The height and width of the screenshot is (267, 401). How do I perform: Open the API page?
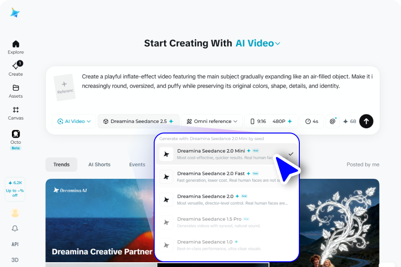point(15,244)
